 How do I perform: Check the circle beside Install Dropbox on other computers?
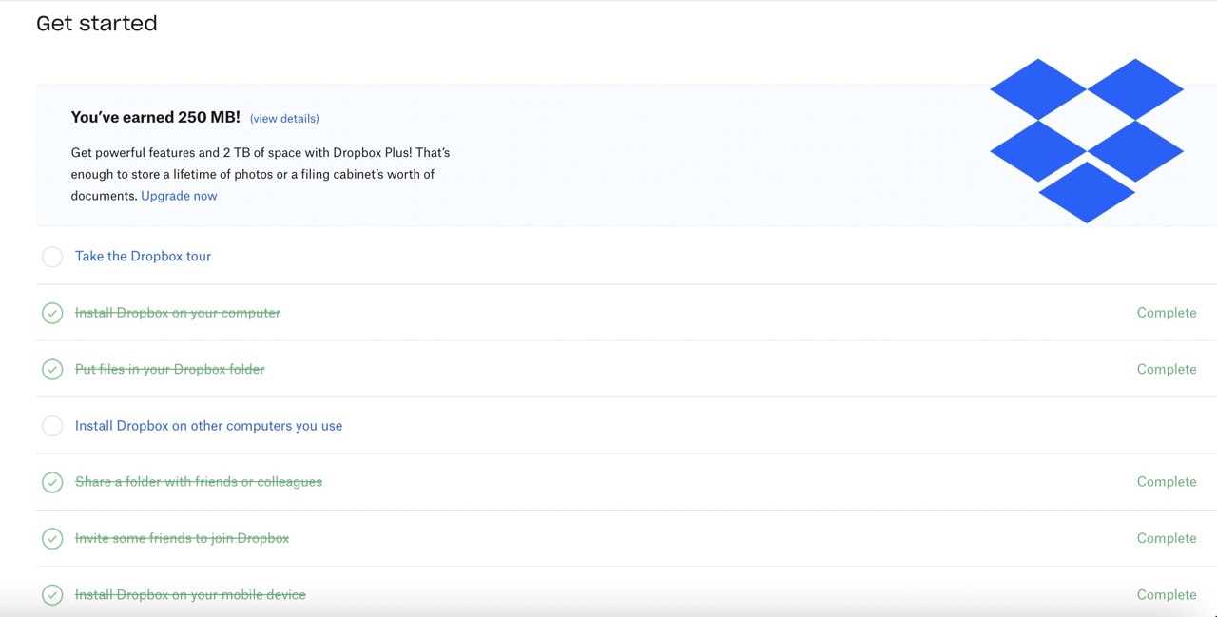click(52, 426)
